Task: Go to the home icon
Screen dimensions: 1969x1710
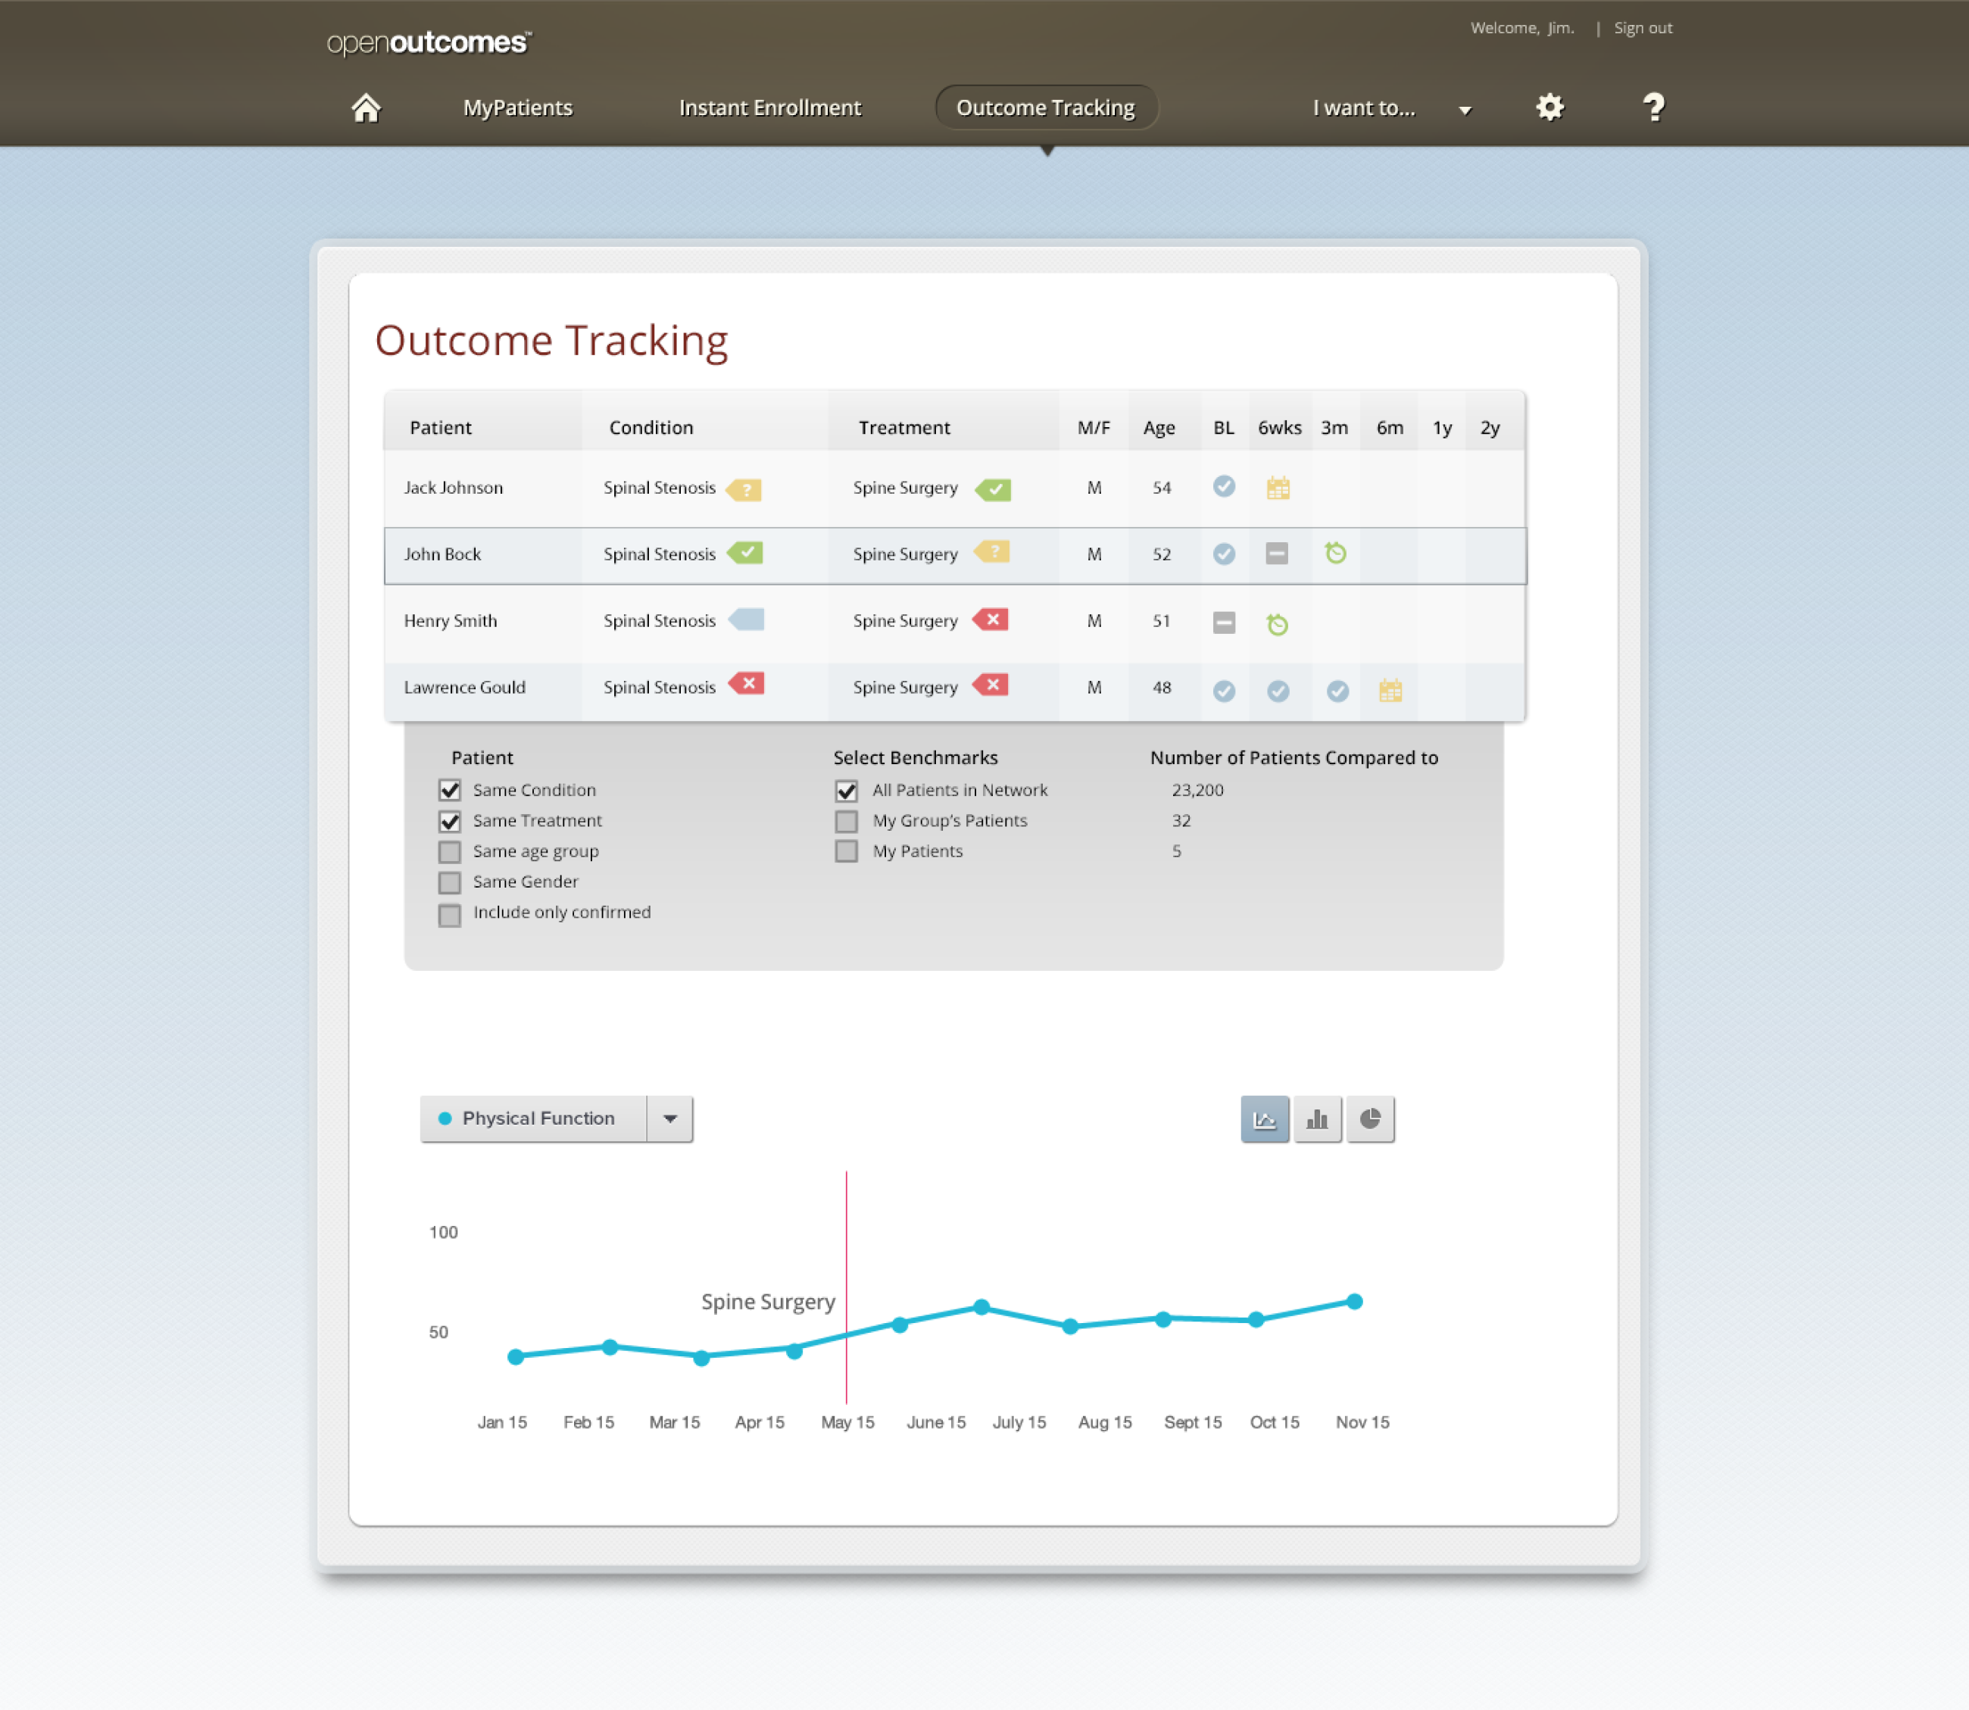Action: click(x=366, y=108)
